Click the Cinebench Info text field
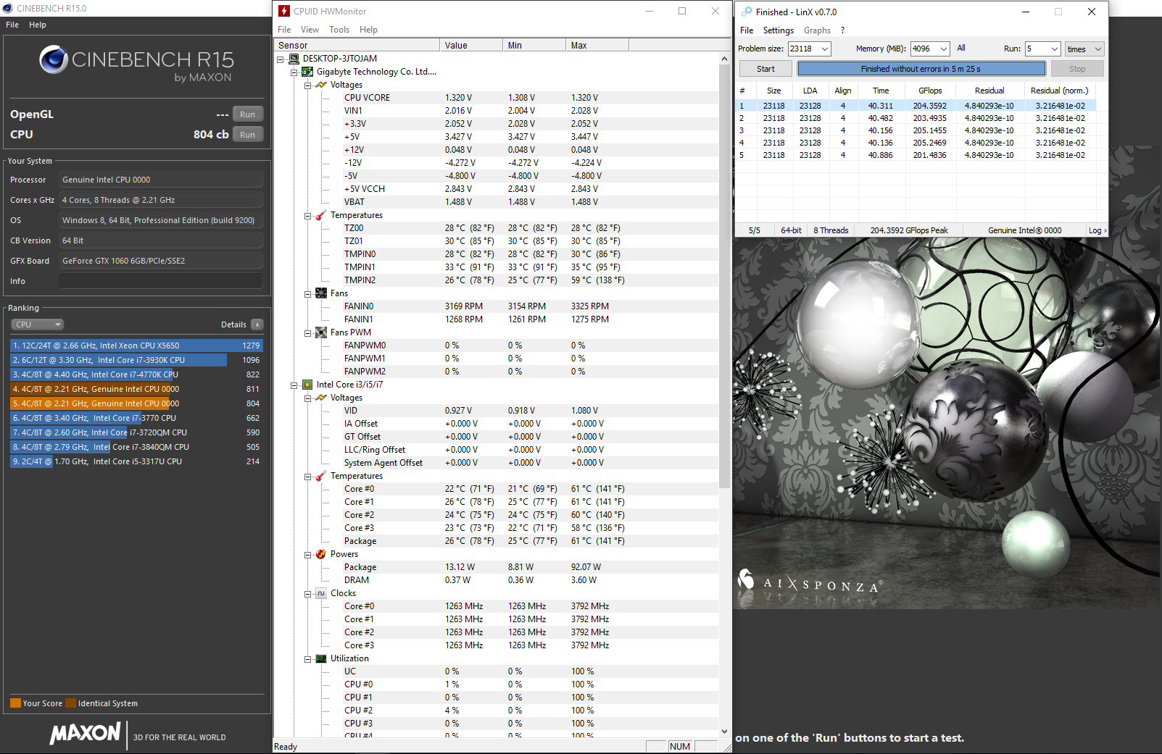This screenshot has width=1162, height=754. click(x=160, y=281)
